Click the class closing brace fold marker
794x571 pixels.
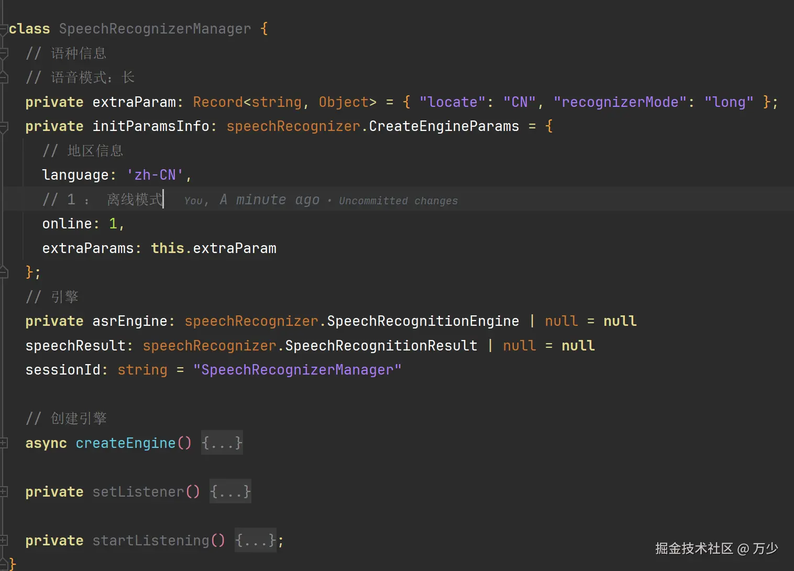tap(4, 564)
